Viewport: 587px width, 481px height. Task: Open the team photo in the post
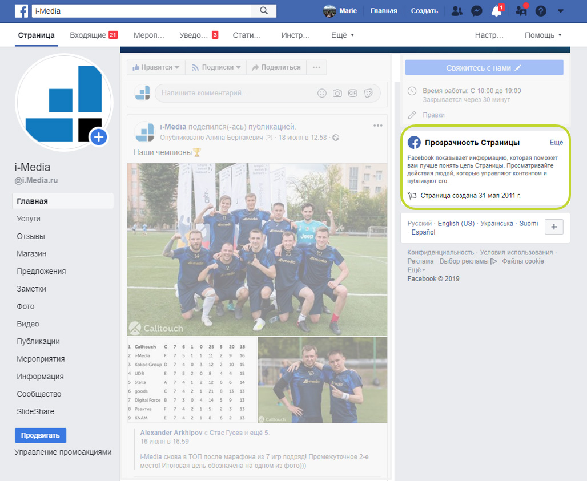point(257,249)
